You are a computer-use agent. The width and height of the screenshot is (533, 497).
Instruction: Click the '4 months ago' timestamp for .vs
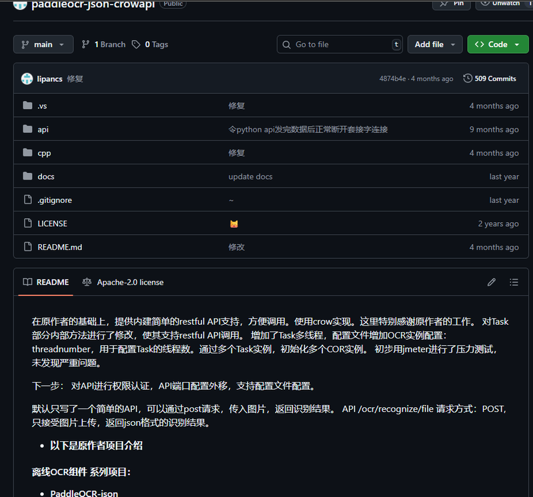point(494,106)
